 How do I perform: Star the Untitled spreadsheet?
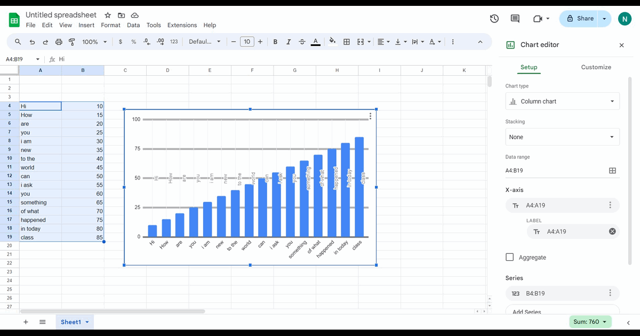click(108, 15)
